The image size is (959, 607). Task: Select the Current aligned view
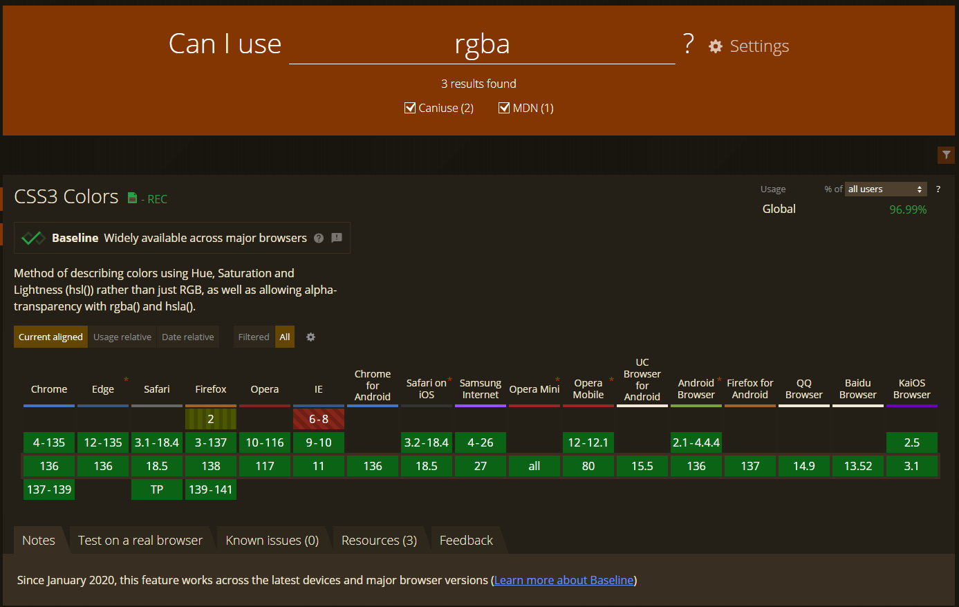coord(50,337)
